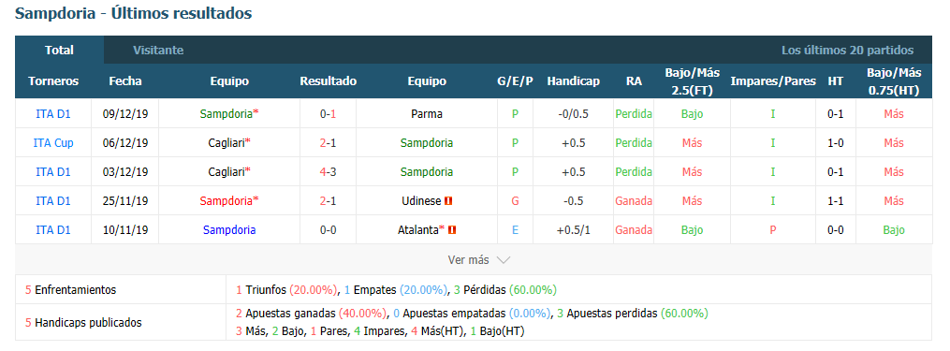Open the 2-1 result against Udinese

(328, 200)
